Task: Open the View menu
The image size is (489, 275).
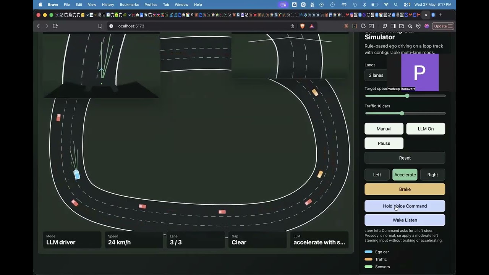Action: [92, 5]
